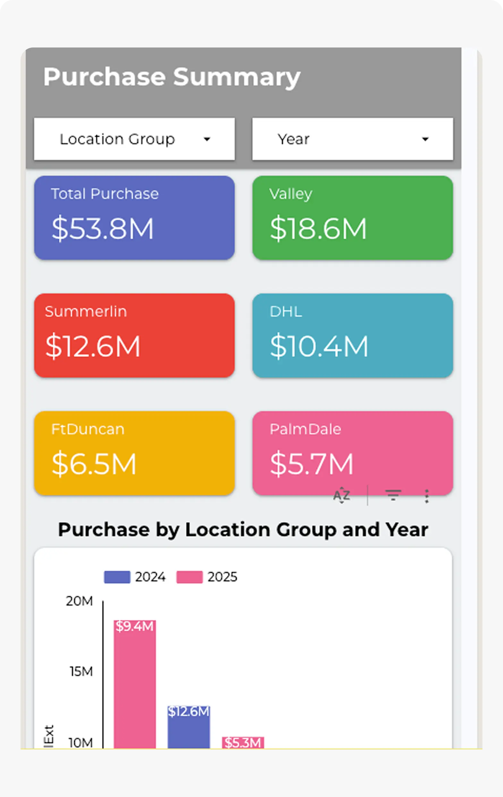Select the red Summerlin $12.6M card
The image size is (503, 797).
point(134,335)
